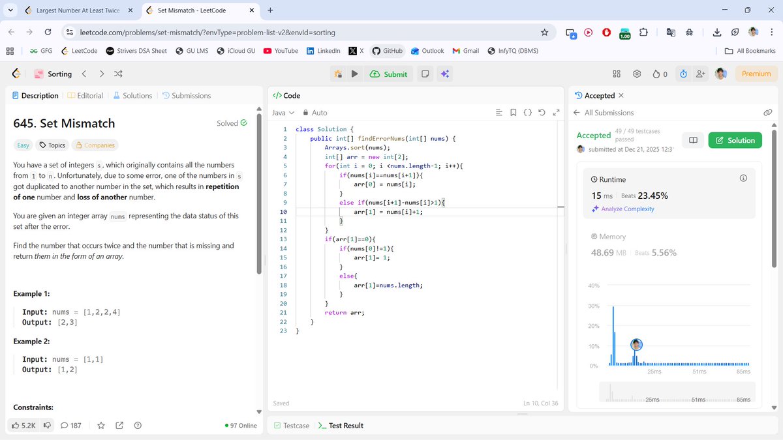The width and height of the screenshot is (783, 440).
Task: Open the Strivers DSA Sheet bookmark
Action: click(136, 51)
